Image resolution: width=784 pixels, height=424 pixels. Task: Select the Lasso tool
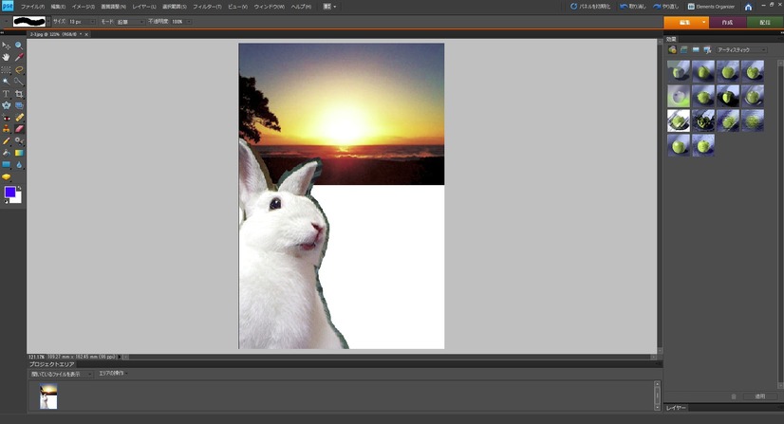pyautogui.click(x=19, y=70)
